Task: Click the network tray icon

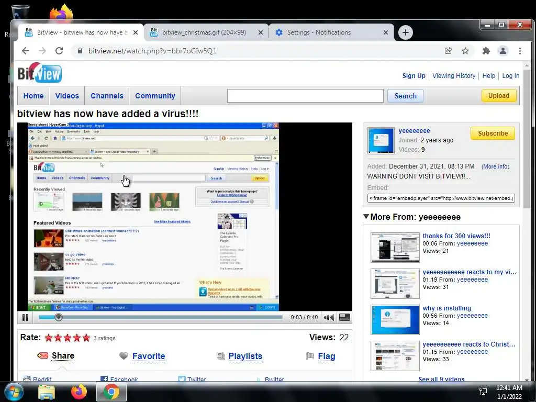Action: (x=483, y=392)
